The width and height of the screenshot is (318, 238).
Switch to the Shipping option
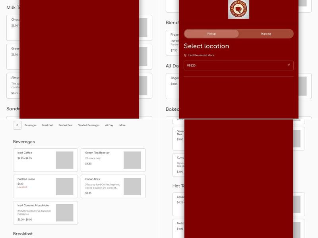tap(266, 34)
